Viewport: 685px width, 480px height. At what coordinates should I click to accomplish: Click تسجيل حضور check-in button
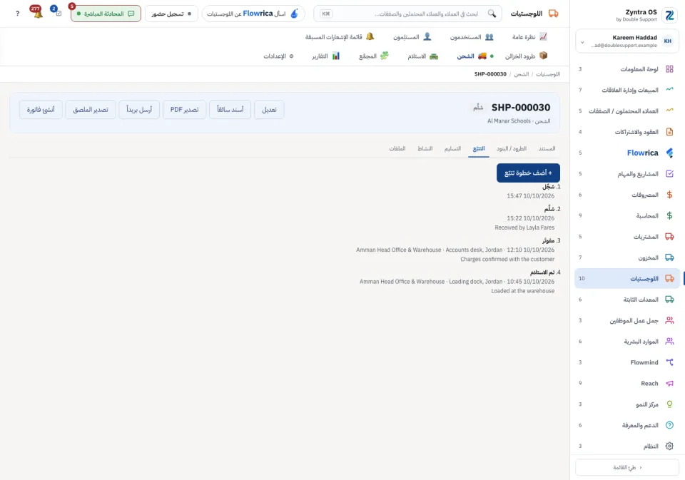(171, 14)
